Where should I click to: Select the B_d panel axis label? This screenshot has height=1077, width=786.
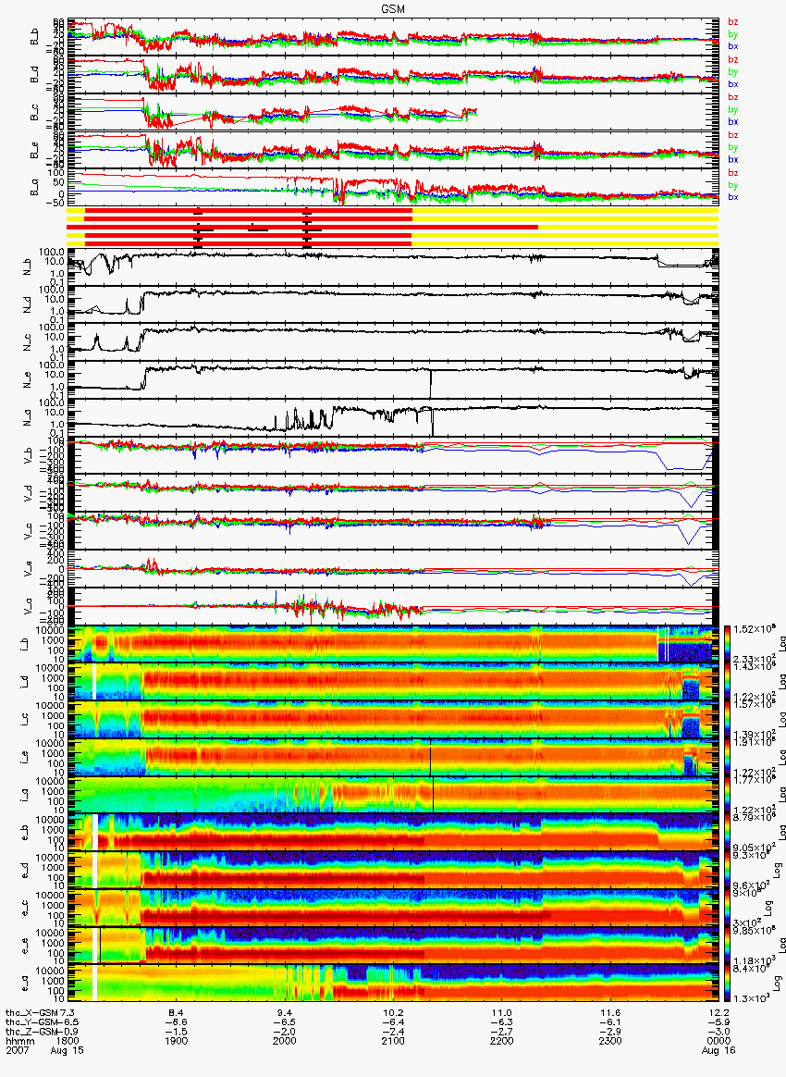(34, 74)
